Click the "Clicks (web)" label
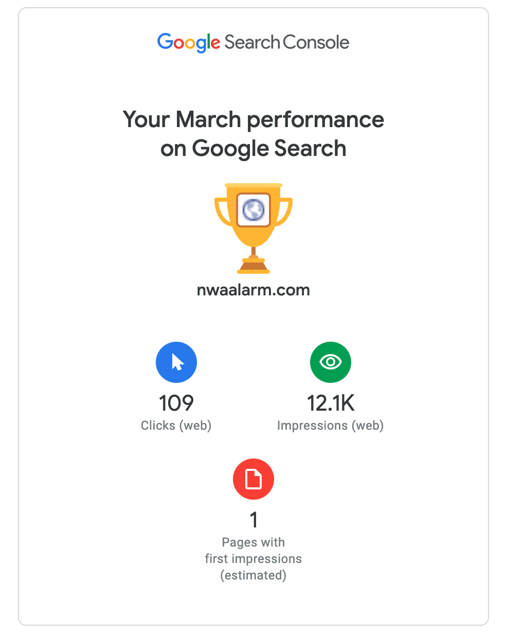Viewport: 506px width, 634px height. click(x=176, y=426)
